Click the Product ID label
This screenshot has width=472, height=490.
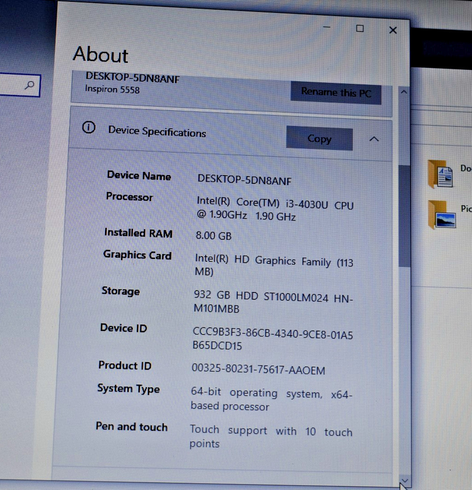[x=125, y=365]
